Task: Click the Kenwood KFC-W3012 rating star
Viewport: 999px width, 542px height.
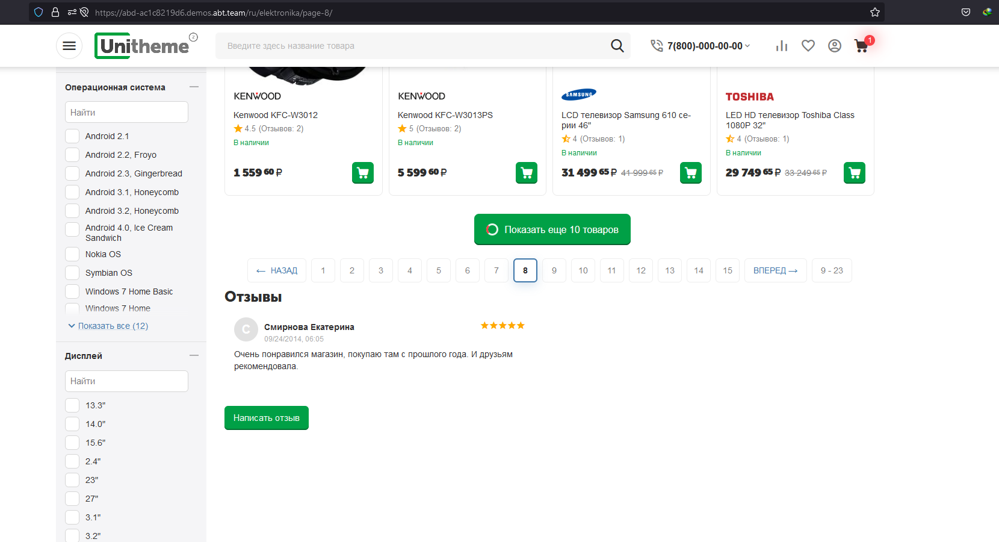Action: click(238, 128)
